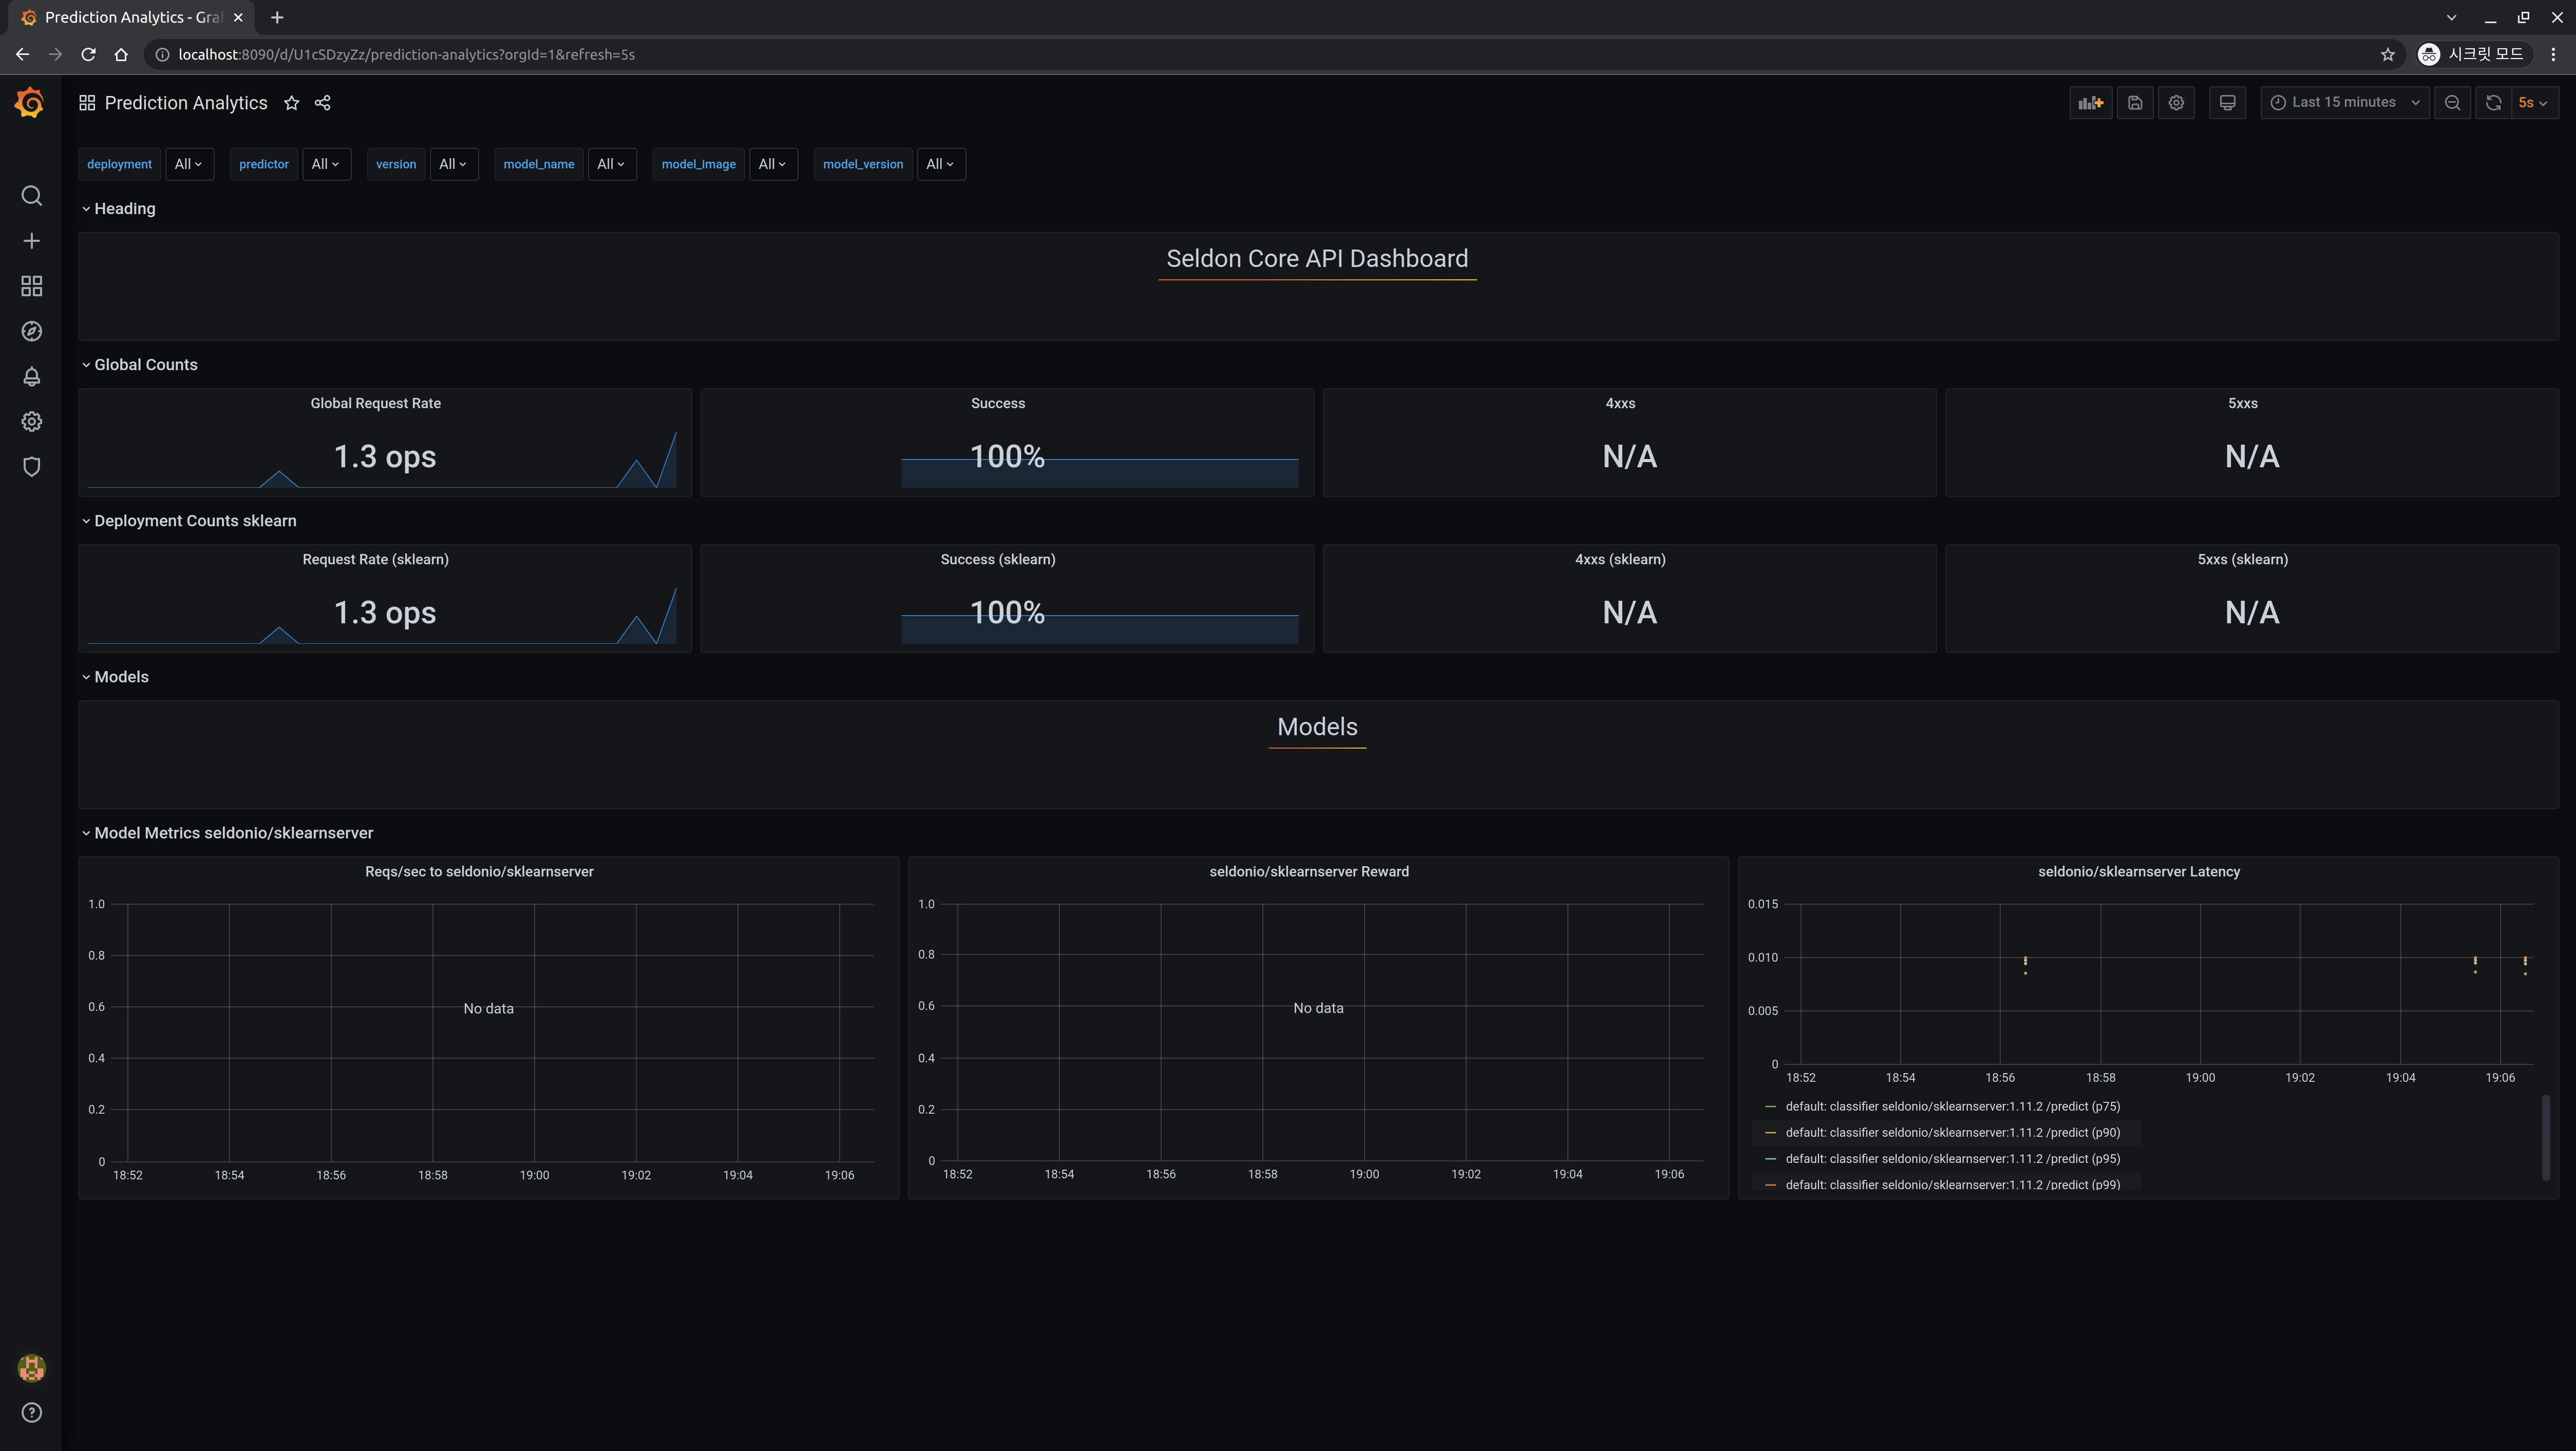Open Request Rate (sklearn) panel title

[x=375, y=559]
